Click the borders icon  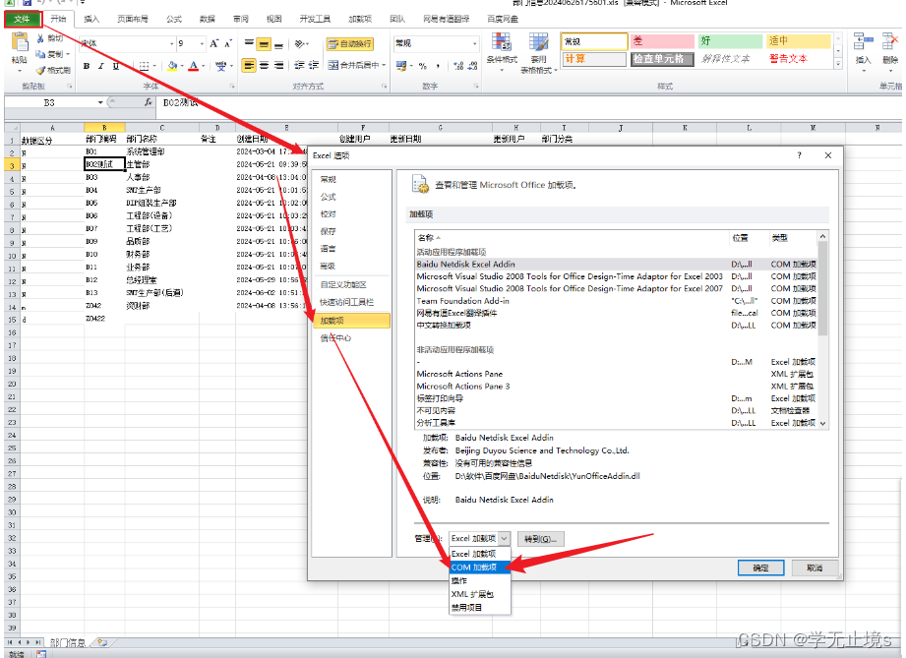coord(145,66)
